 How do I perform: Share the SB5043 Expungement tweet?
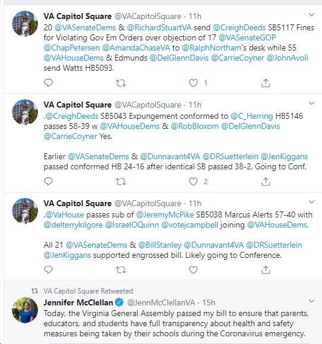[x=266, y=182]
